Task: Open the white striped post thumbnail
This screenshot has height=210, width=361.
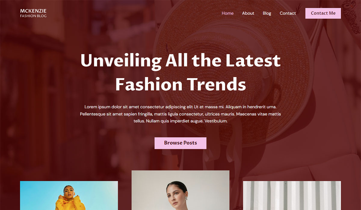Action: click(x=292, y=196)
